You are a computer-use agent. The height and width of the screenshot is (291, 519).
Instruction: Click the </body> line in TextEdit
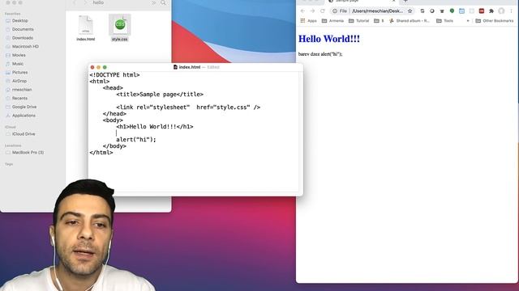[114, 145]
